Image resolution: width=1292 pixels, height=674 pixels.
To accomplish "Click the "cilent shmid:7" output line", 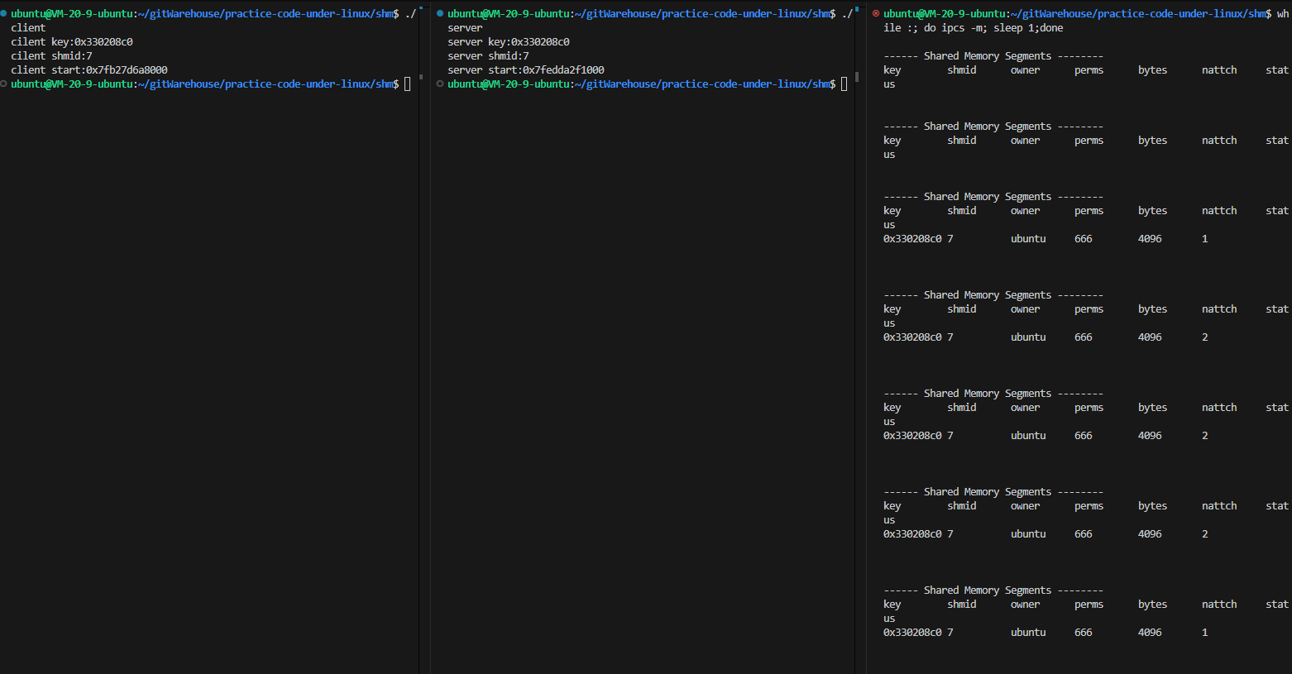I will [51, 56].
